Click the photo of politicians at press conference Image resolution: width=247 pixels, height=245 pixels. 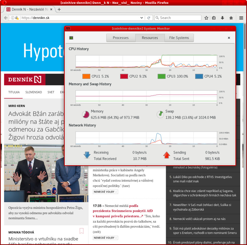[46, 173]
